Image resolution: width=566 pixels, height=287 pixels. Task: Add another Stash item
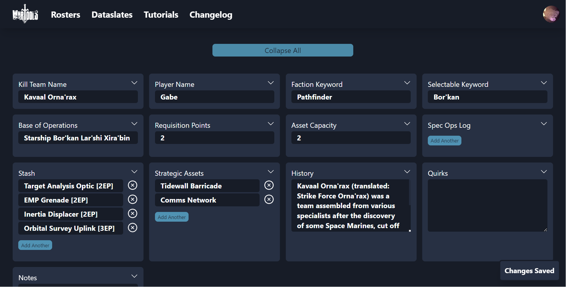click(x=35, y=245)
